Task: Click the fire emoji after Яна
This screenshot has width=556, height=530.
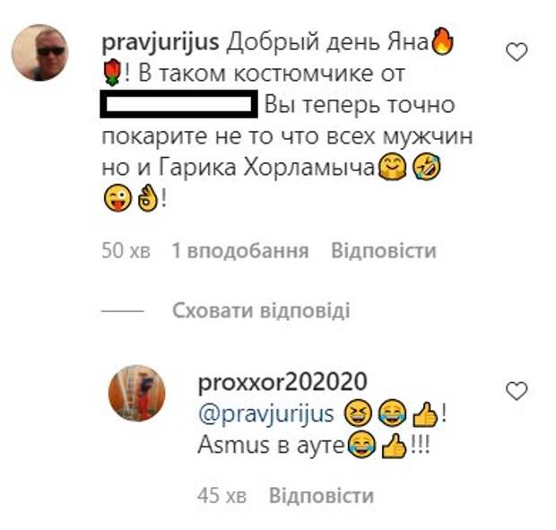Action: [x=442, y=42]
